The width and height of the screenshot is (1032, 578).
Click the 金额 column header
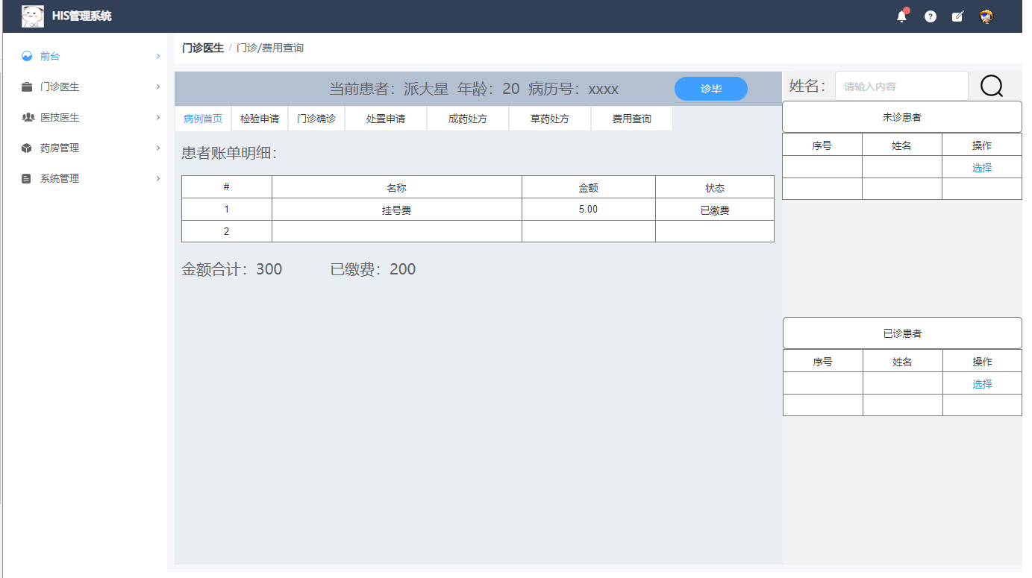(x=589, y=188)
